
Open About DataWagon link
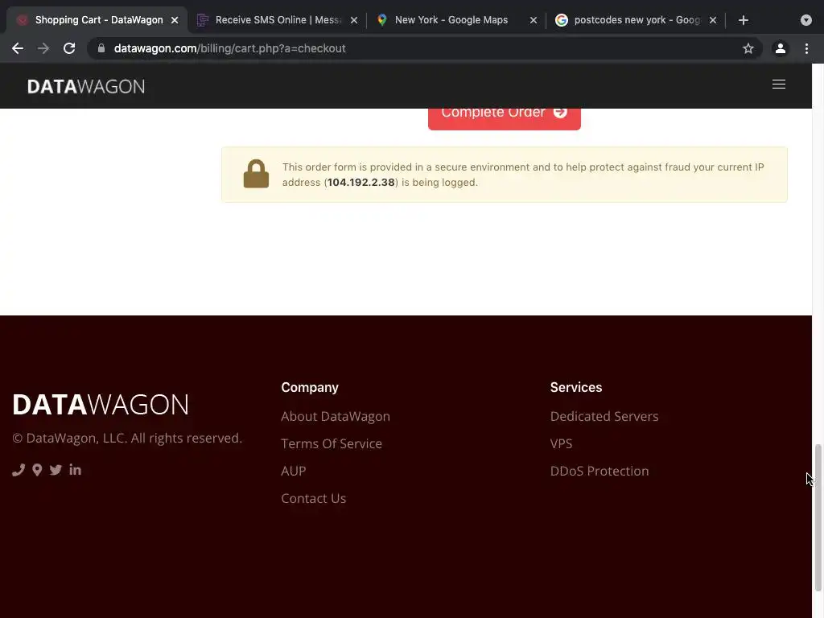click(336, 416)
